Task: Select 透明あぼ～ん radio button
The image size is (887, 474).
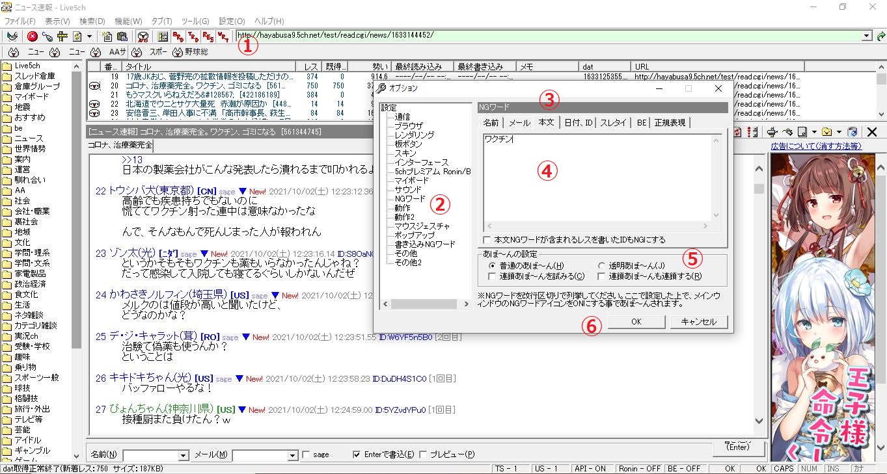Action: click(601, 266)
